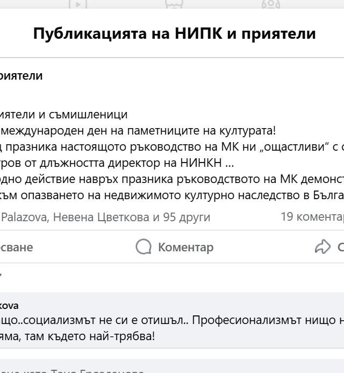
Task: Expand the comment sorting dropdown arrow
Action: (1, 275)
